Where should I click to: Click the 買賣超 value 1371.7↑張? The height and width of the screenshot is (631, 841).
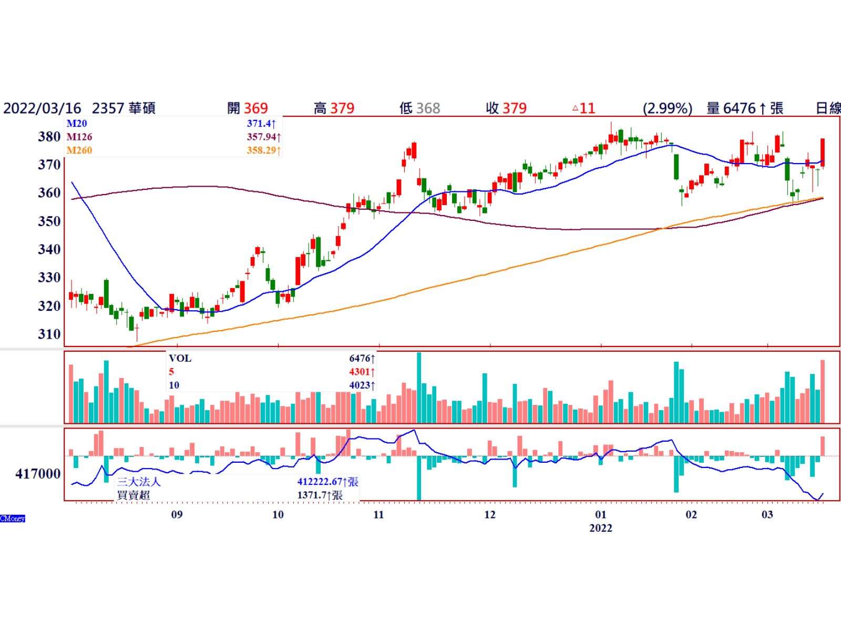coord(320,495)
